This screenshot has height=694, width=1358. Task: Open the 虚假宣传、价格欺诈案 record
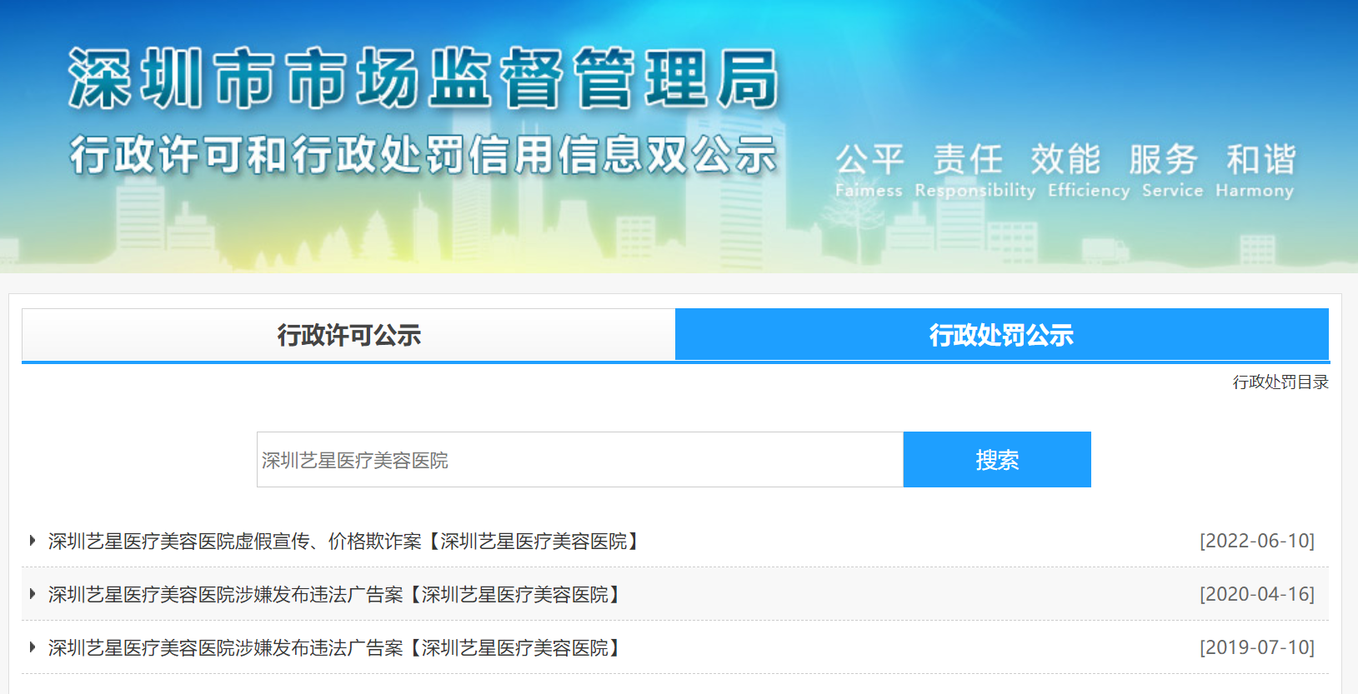pos(347,542)
